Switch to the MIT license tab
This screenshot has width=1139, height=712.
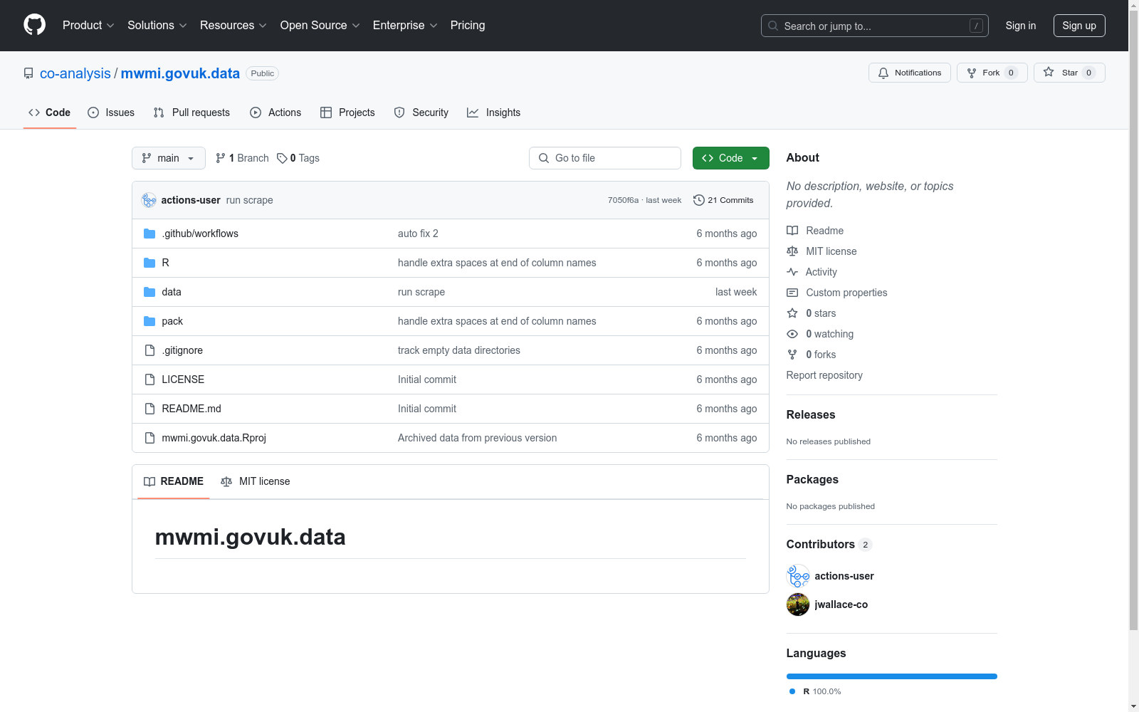256,481
